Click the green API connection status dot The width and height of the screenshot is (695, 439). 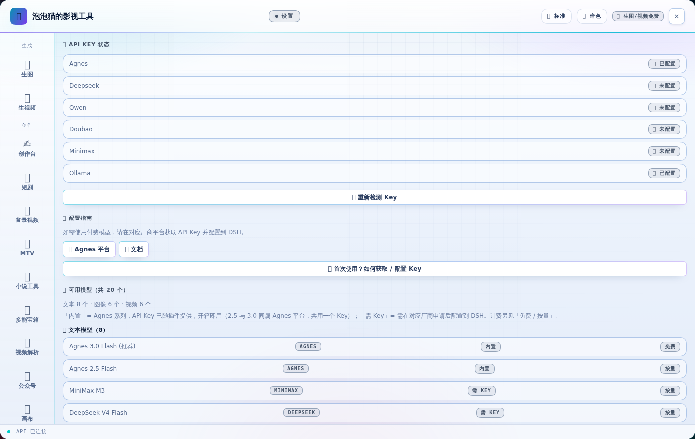[x=9, y=432]
